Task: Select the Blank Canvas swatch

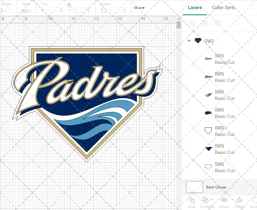Action: point(195,187)
